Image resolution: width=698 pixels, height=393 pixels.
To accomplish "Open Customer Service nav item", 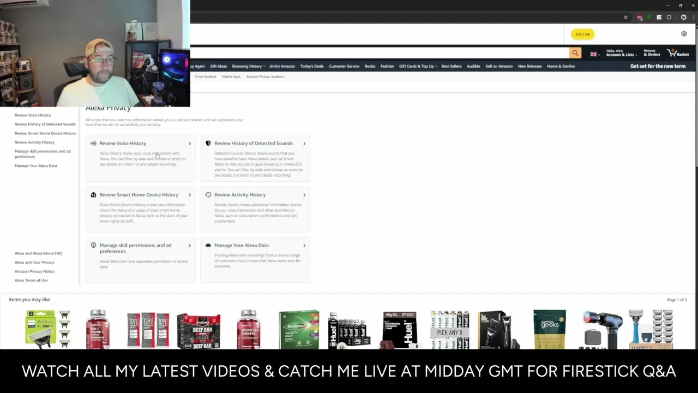I will (344, 66).
